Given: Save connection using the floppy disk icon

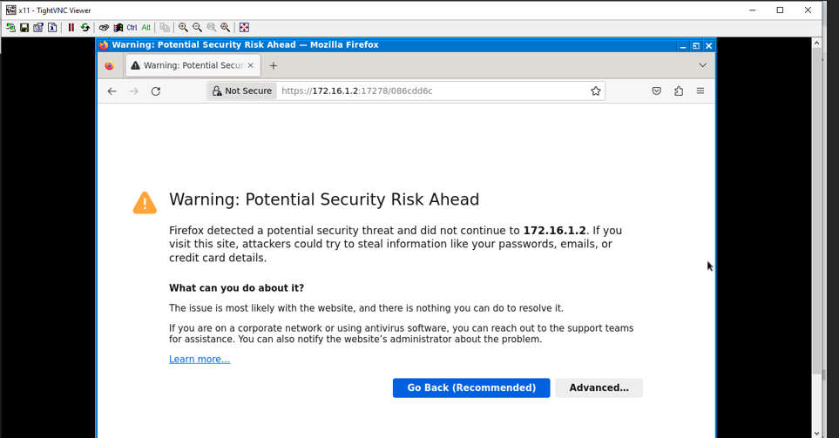Looking at the screenshot, I should tap(24, 27).
